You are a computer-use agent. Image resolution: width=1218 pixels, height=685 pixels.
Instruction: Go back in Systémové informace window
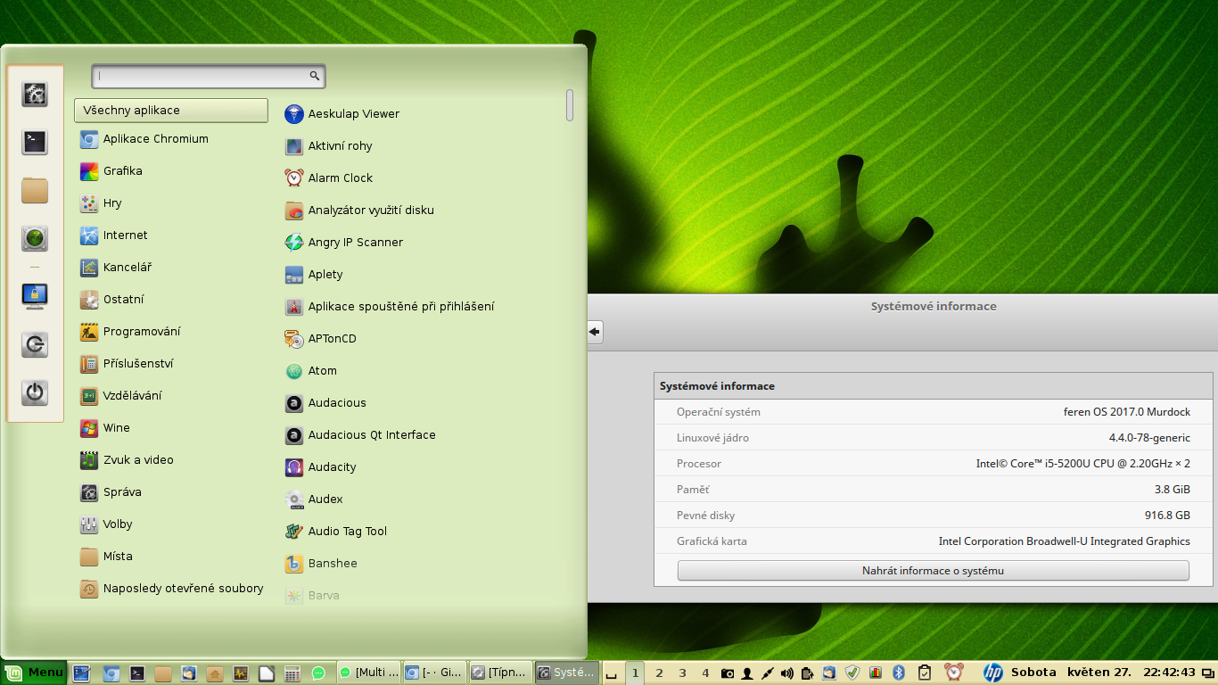pos(595,332)
